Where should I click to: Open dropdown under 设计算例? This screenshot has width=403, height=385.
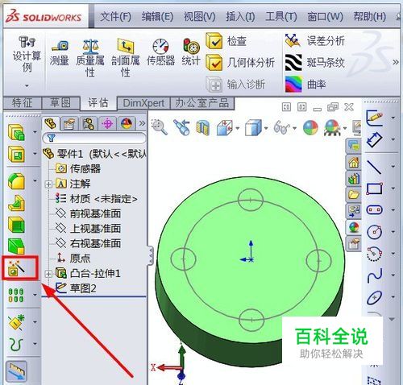click(27, 86)
